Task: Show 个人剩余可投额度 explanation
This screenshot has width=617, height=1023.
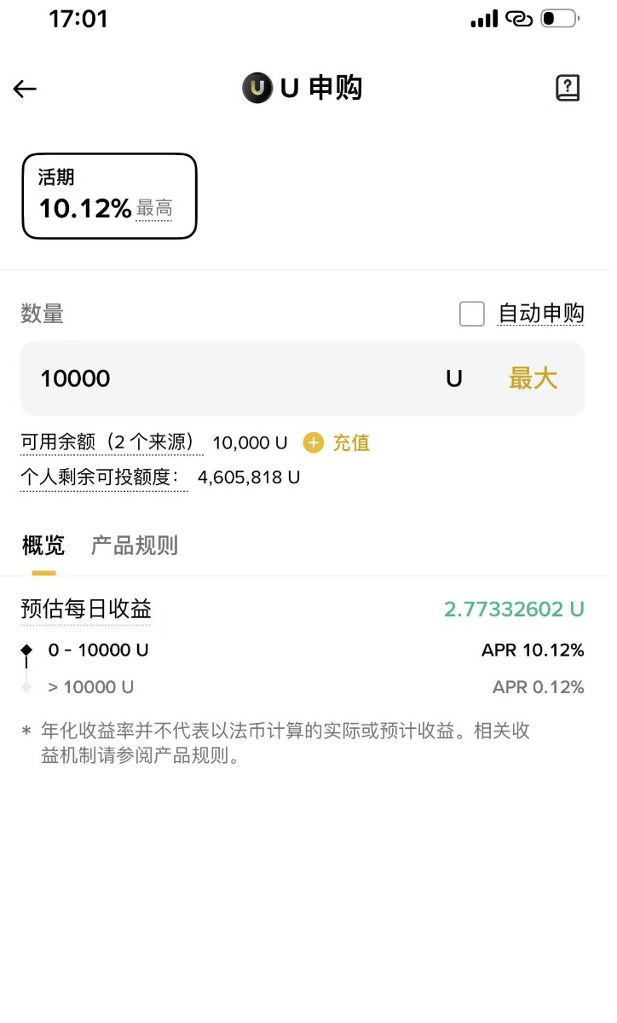Action: click(x=104, y=477)
